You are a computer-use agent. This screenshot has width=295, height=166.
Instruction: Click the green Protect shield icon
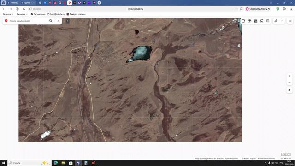(277, 9)
